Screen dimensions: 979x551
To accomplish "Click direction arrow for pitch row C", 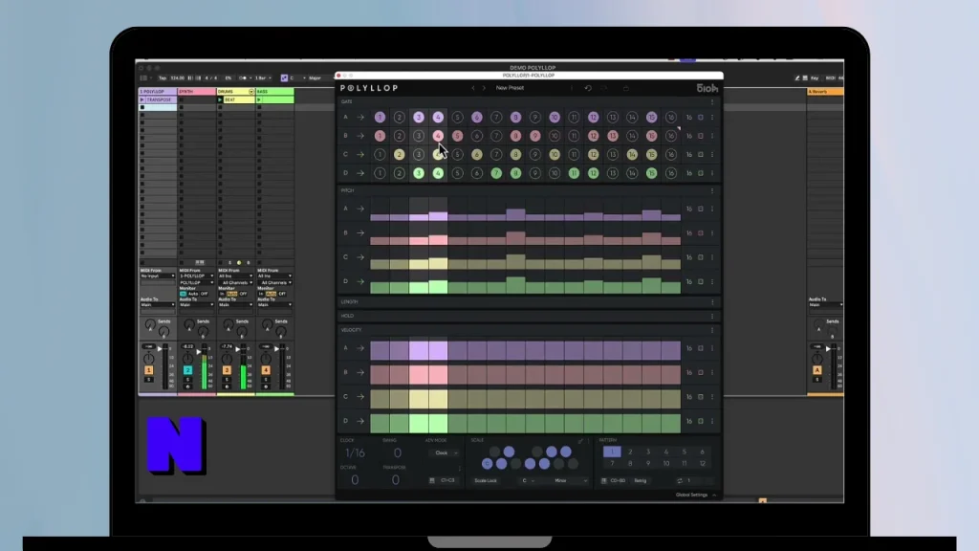I will point(360,256).
